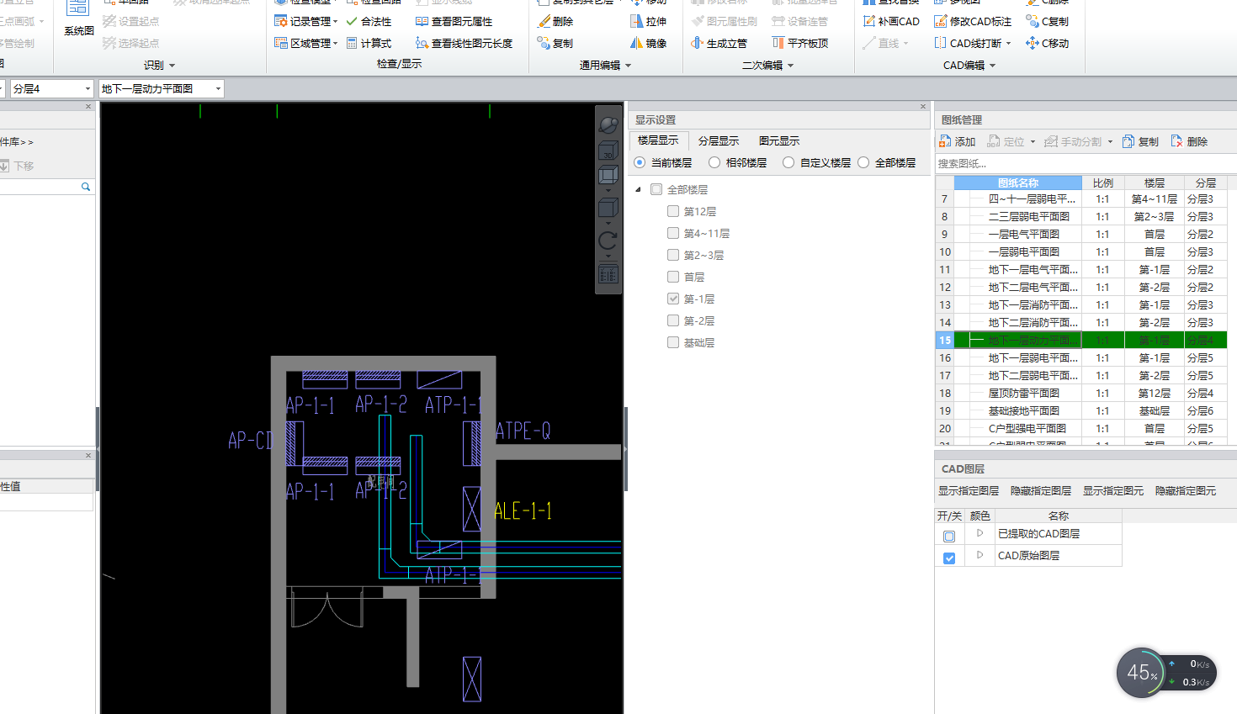
Task: Expand the CAD编辑 group dropdown
Action: (x=992, y=65)
